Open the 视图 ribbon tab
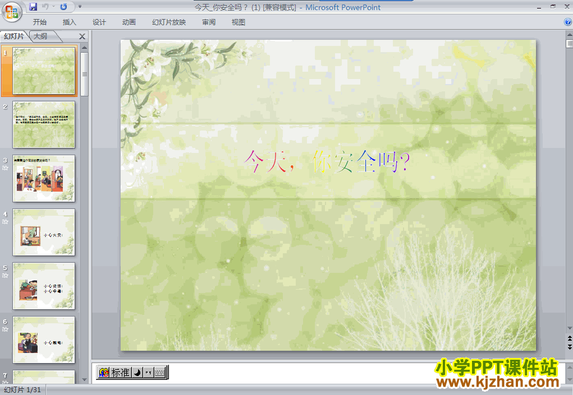 239,22
